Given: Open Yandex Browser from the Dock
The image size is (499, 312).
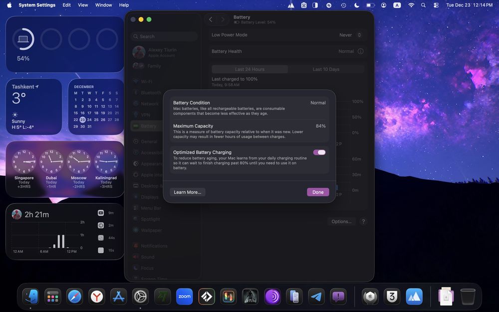Looking at the screenshot, I should coord(97,297).
